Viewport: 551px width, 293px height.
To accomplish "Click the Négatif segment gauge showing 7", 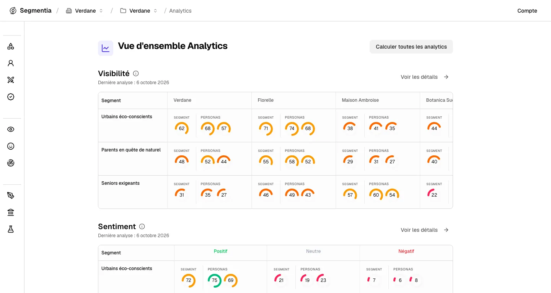I will [x=374, y=280].
